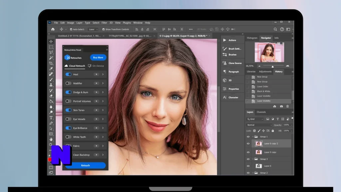Screen dimensions: 341x192
Task: Select the Pen tool
Action: (x=51, y=123)
